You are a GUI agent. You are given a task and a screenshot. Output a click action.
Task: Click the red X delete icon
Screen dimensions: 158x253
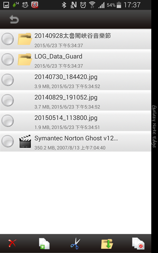click(x=12, y=243)
